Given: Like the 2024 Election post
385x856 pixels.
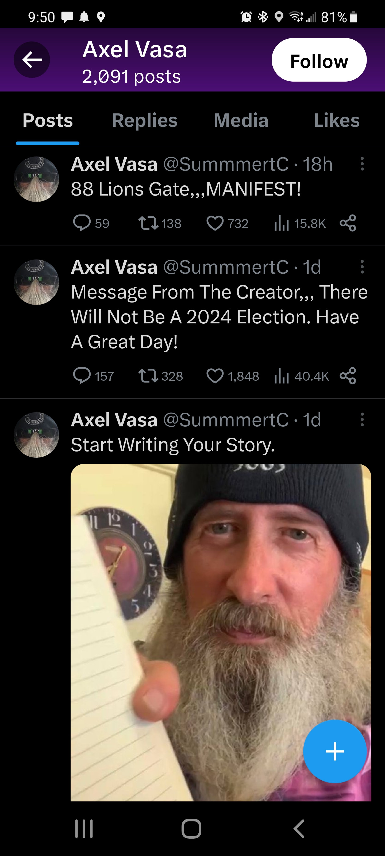Looking at the screenshot, I should click(x=215, y=376).
